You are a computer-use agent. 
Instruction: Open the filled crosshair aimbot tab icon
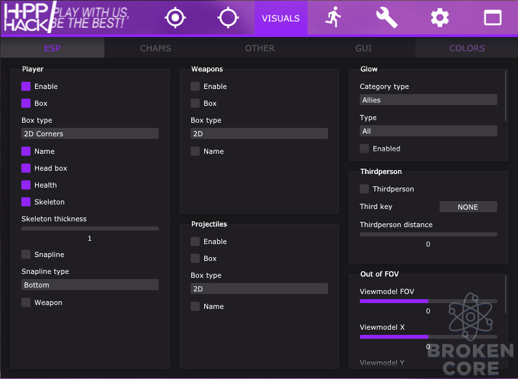pyautogui.click(x=175, y=18)
